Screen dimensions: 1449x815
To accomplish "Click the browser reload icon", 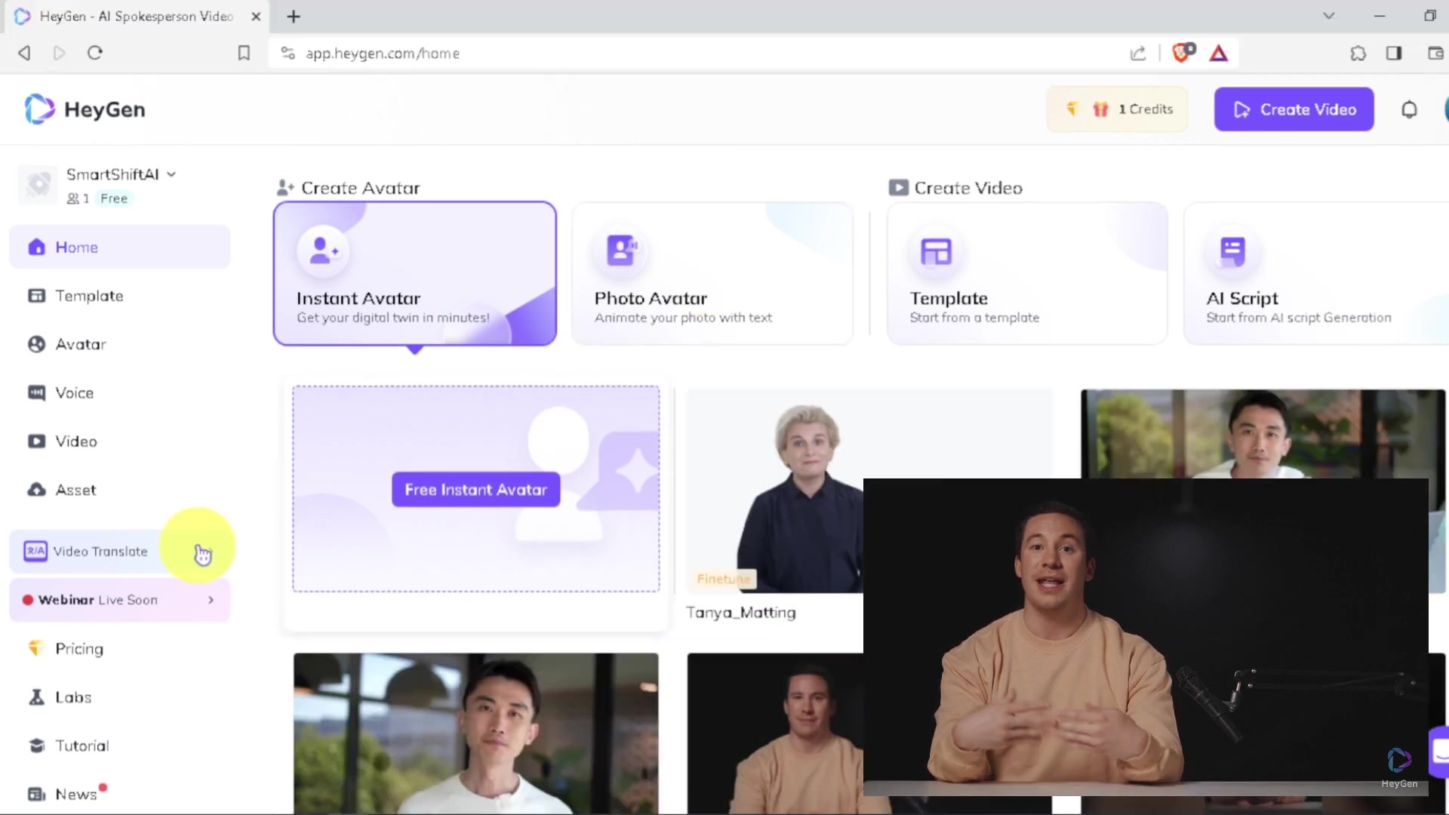I will click(x=95, y=53).
